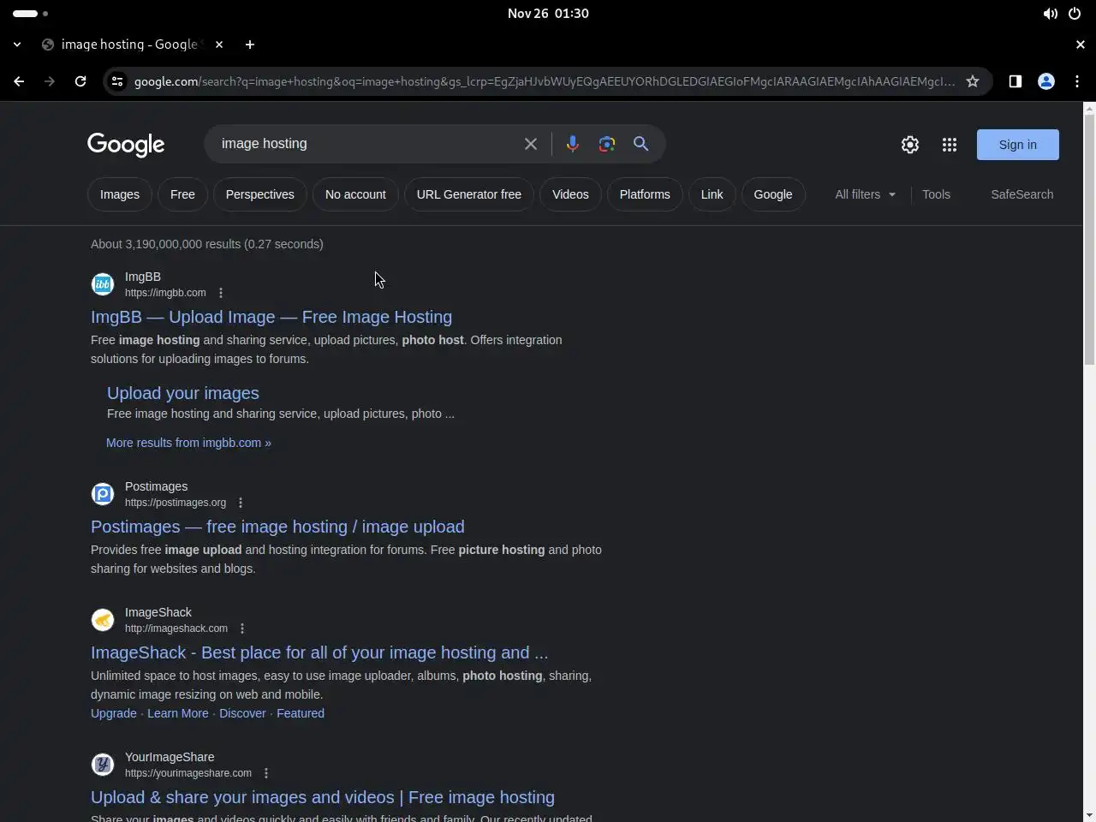Open more options for the ImgBB result

pyautogui.click(x=221, y=293)
